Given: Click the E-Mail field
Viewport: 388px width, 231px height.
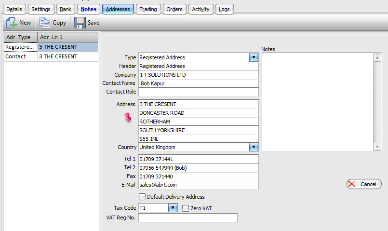Looking at the screenshot, I should pos(199,185).
